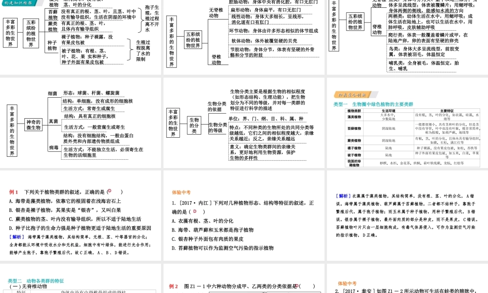
Task: Open the 类型一 green plants table slide
Action: [x=407, y=123]
